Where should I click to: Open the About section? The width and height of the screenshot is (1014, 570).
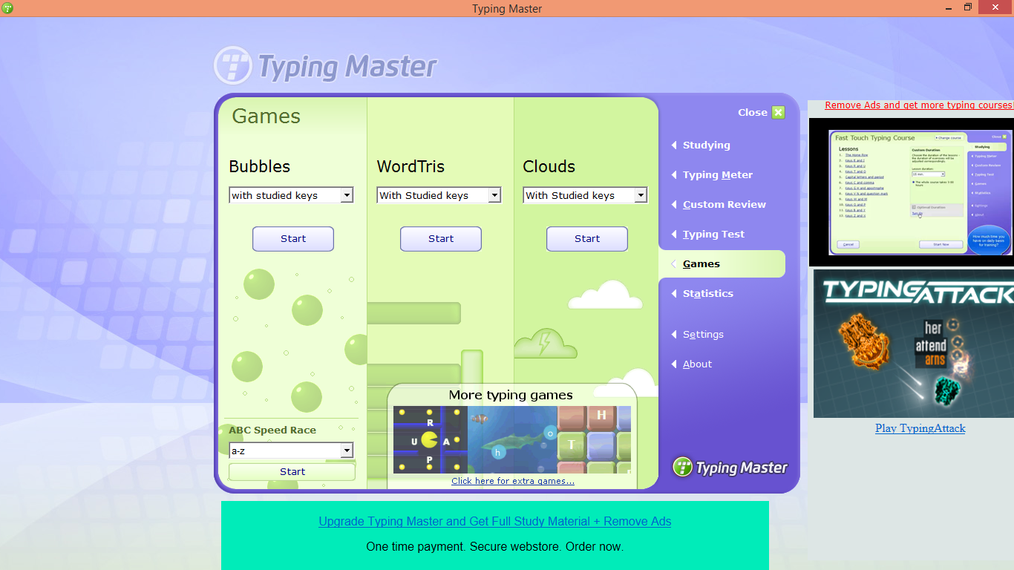point(697,364)
